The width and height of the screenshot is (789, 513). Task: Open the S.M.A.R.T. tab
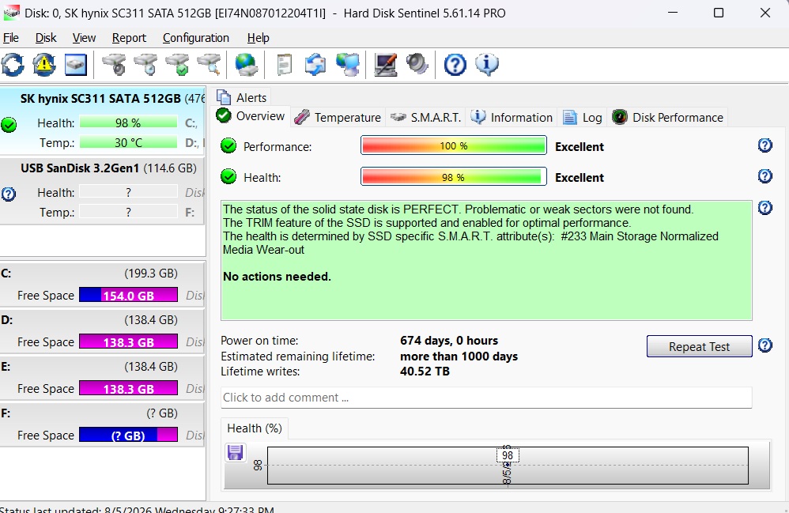425,117
